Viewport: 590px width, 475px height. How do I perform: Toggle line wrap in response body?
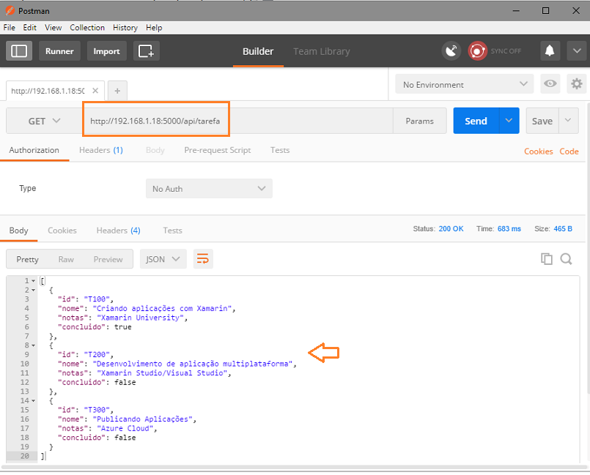pos(203,259)
